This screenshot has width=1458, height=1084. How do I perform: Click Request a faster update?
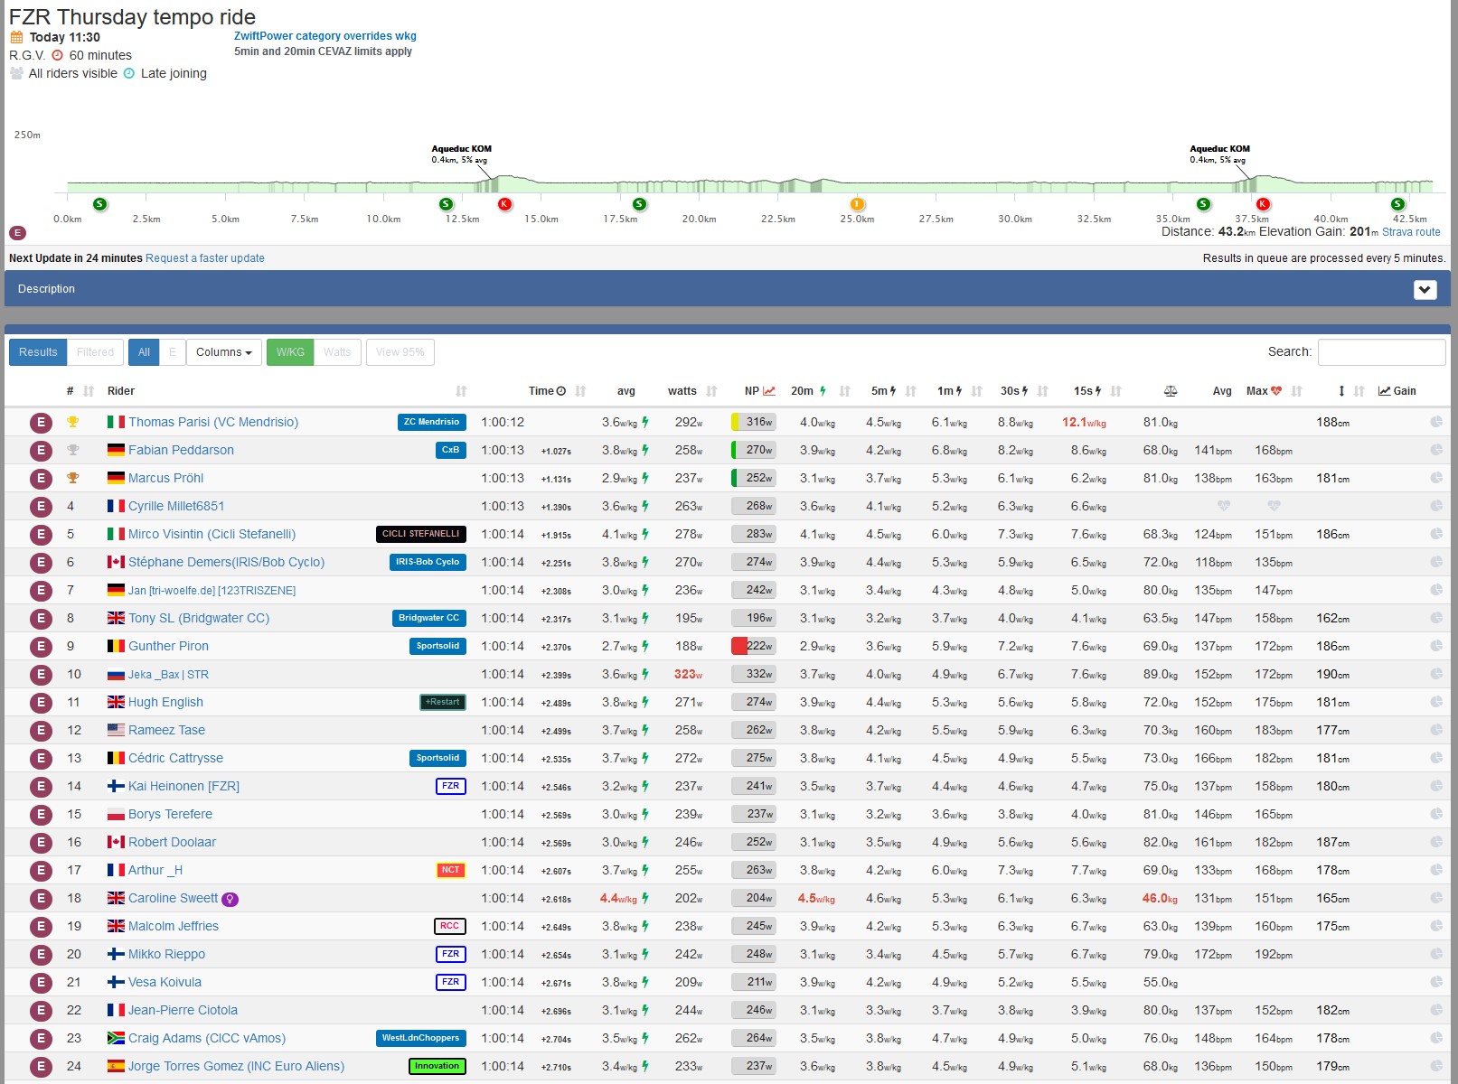205,258
